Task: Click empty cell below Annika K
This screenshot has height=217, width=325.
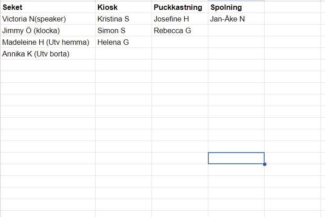Action: click(47, 66)
